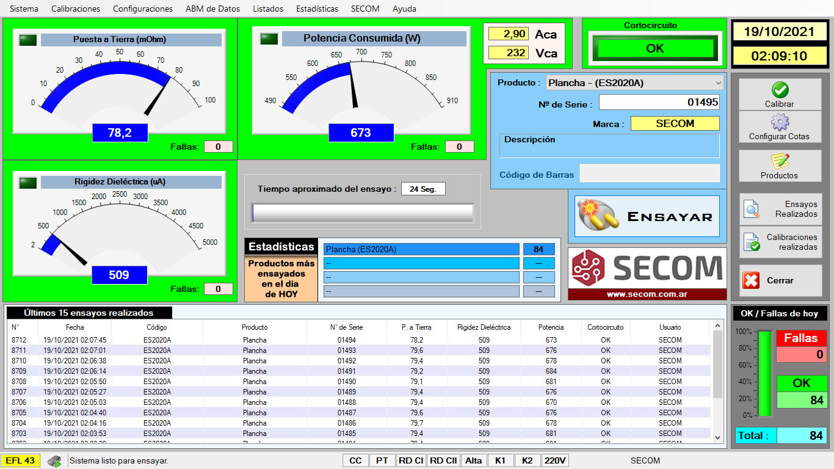Toggle the 220V status indicator
The width and height of the screenshot is (834, 469).
coord(555,461)
